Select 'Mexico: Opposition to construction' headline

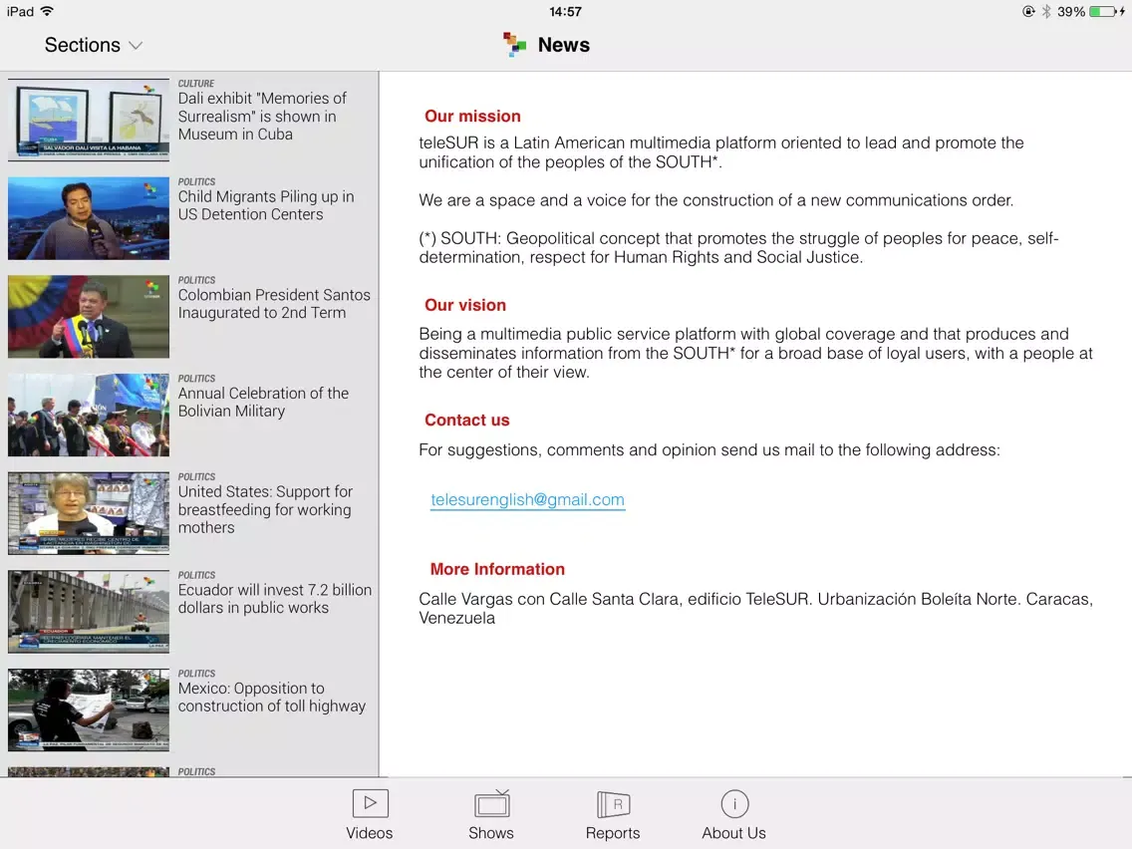(271, 698)
